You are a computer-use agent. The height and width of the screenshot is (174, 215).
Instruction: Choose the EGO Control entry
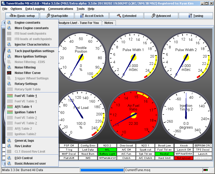coord(23,158)
